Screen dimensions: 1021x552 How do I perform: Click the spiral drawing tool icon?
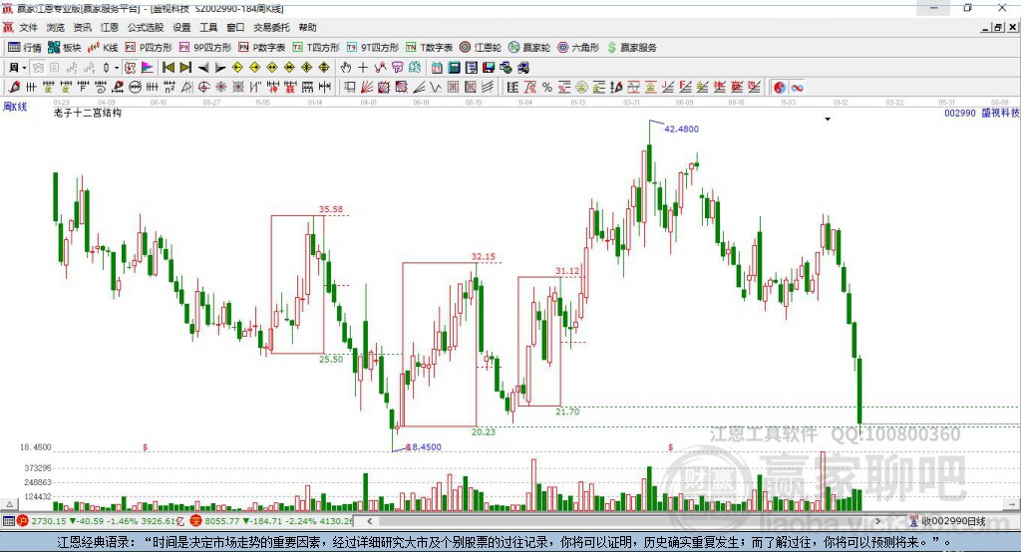coord(101,88)
